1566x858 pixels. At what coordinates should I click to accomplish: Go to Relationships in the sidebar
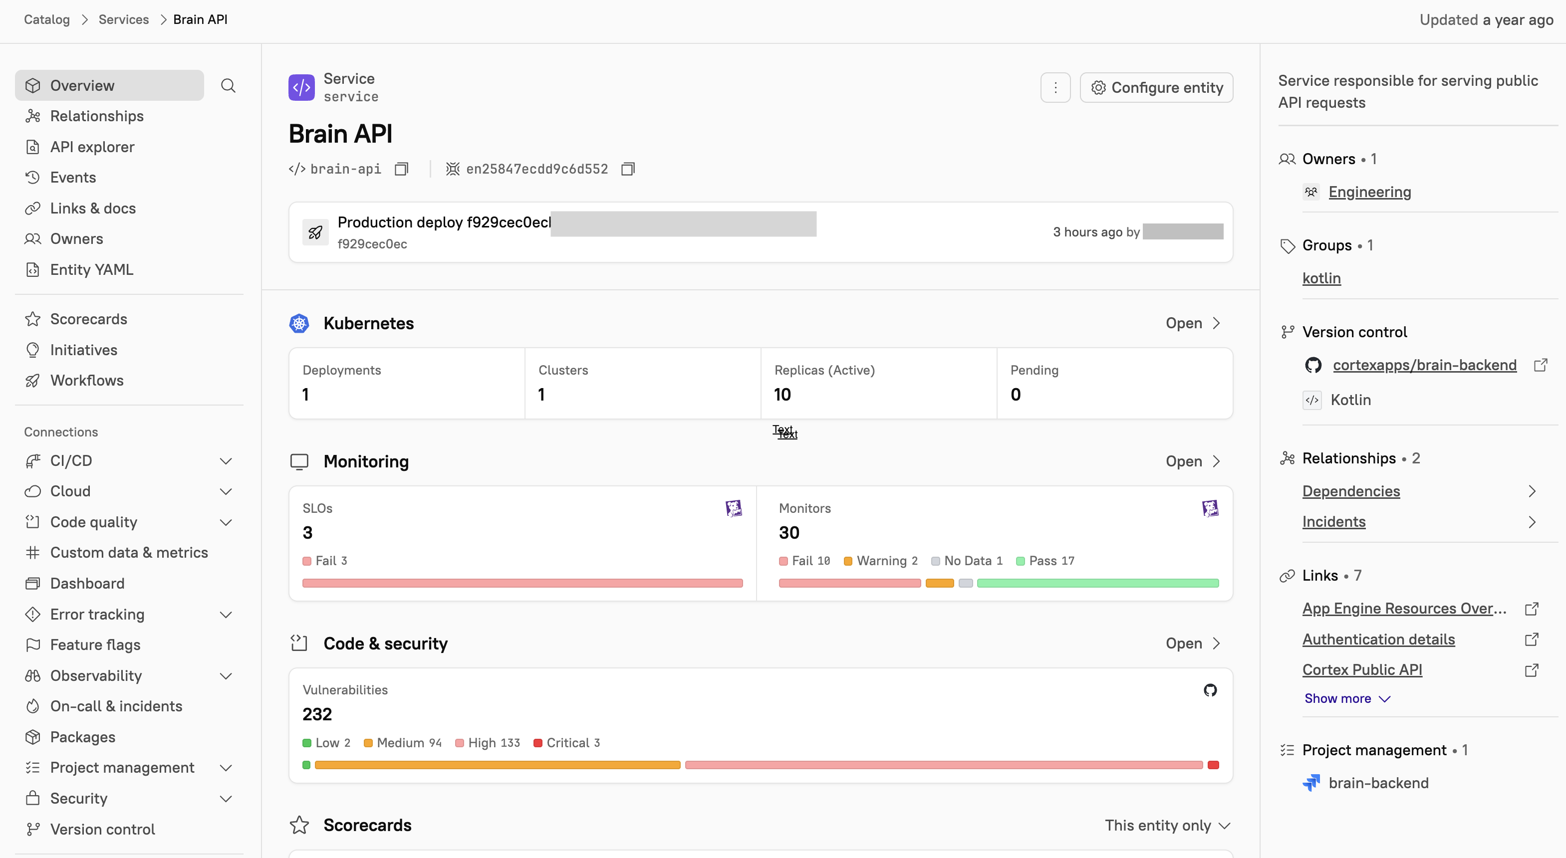pyautogui.click(x=97, y=116)
